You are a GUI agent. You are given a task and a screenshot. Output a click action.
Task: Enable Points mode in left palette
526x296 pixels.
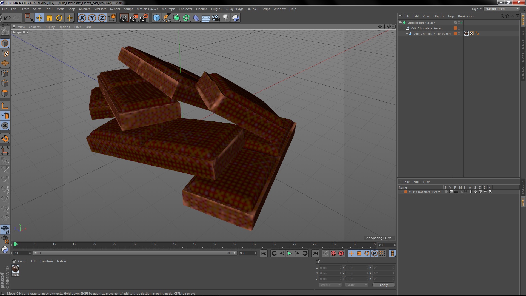5,73
